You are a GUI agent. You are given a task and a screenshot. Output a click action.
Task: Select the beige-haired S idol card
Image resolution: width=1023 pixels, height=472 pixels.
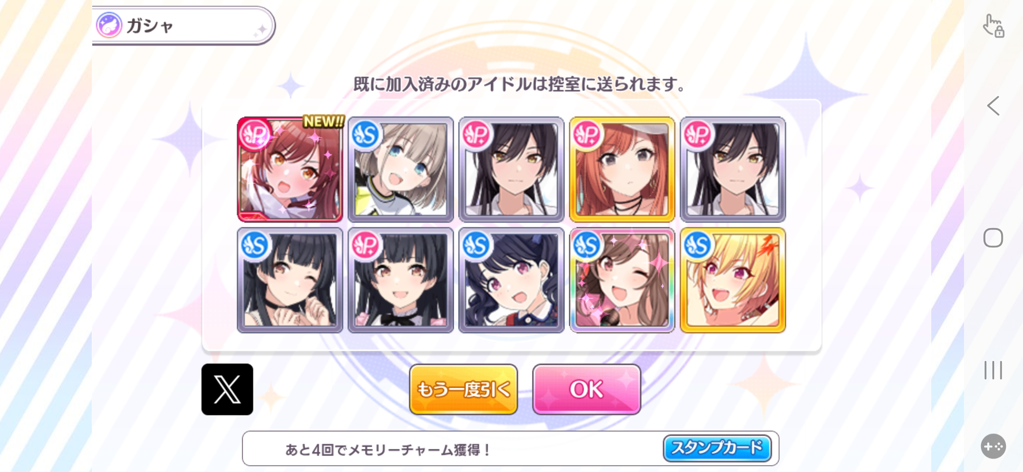point(400,169)
